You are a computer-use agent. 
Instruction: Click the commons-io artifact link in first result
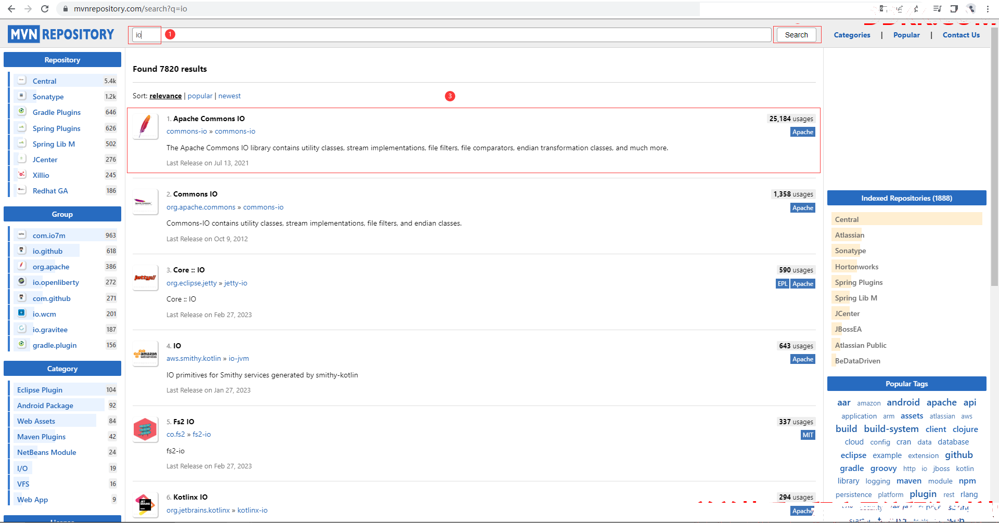[x=235, y=131]
